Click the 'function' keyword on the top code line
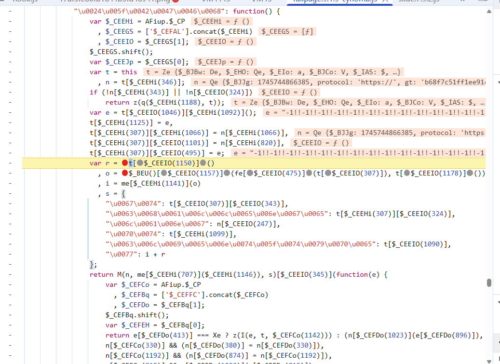 click(249, 12)
